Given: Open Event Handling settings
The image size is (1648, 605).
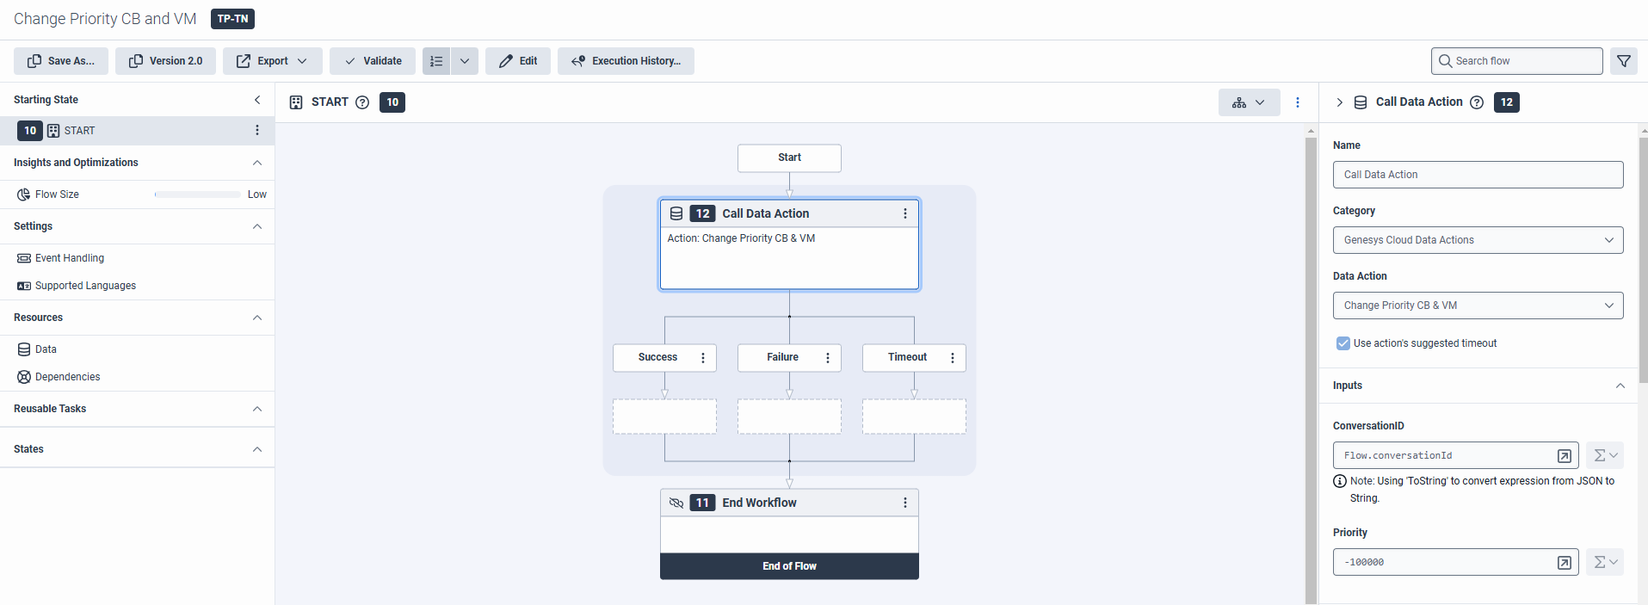Looking at the screenshot, I should tap(70, 258).
